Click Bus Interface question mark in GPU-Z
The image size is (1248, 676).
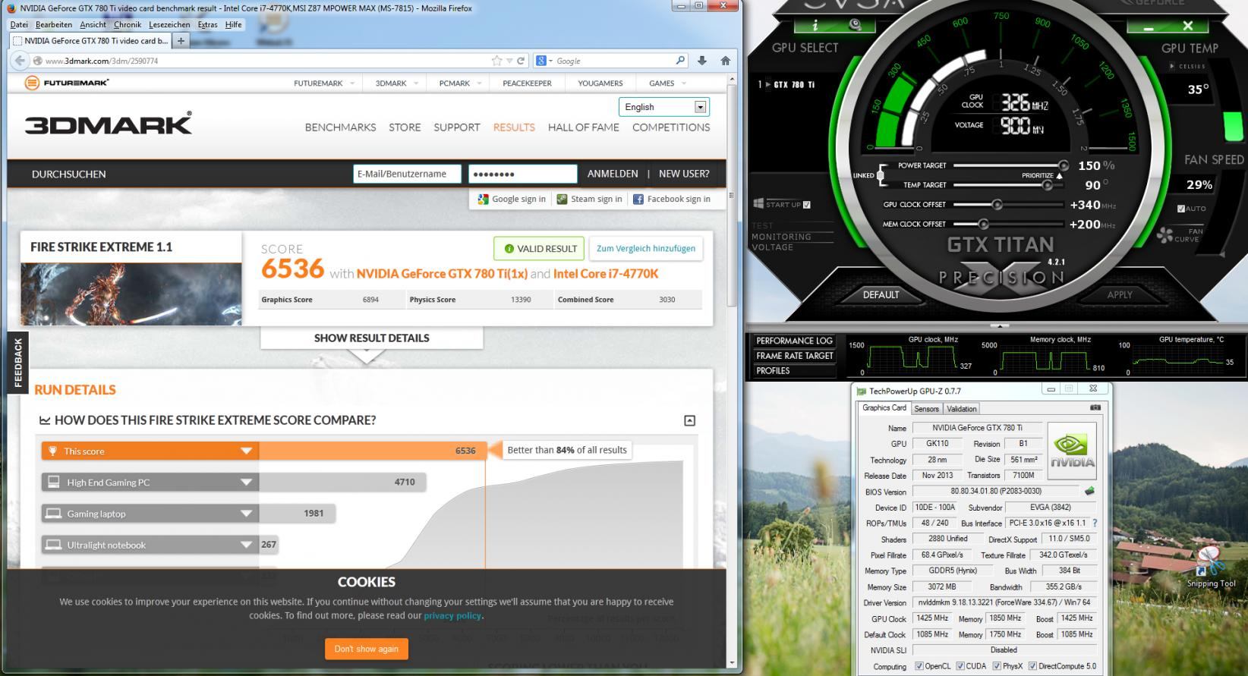pyautogui.click(x=1095, y=523)
